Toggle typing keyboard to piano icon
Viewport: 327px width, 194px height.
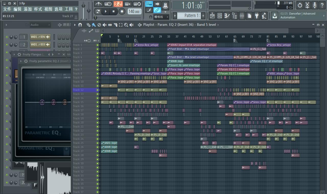149,4
